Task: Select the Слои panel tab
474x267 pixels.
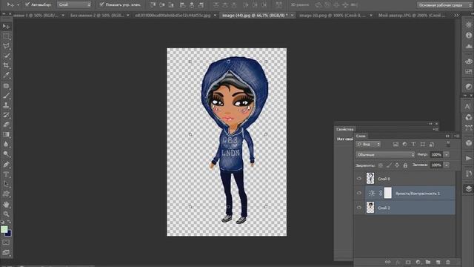Action: pyautogui.click(x=361, y=136)
